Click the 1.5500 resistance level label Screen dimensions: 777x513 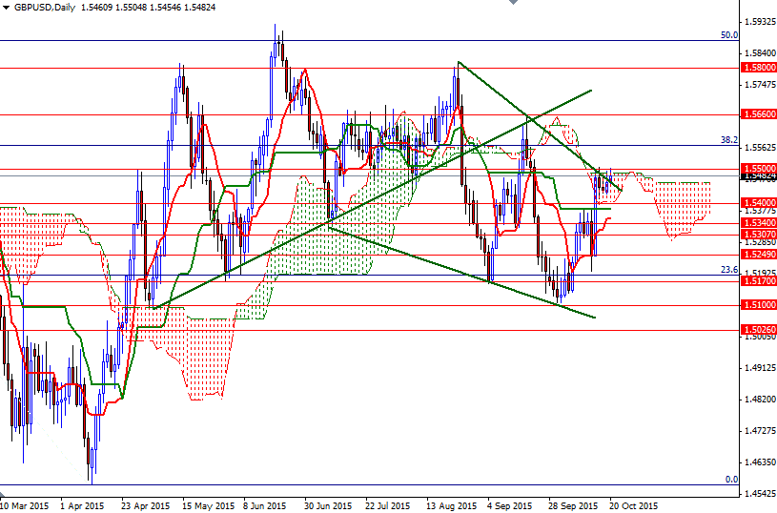coord(758,169)
